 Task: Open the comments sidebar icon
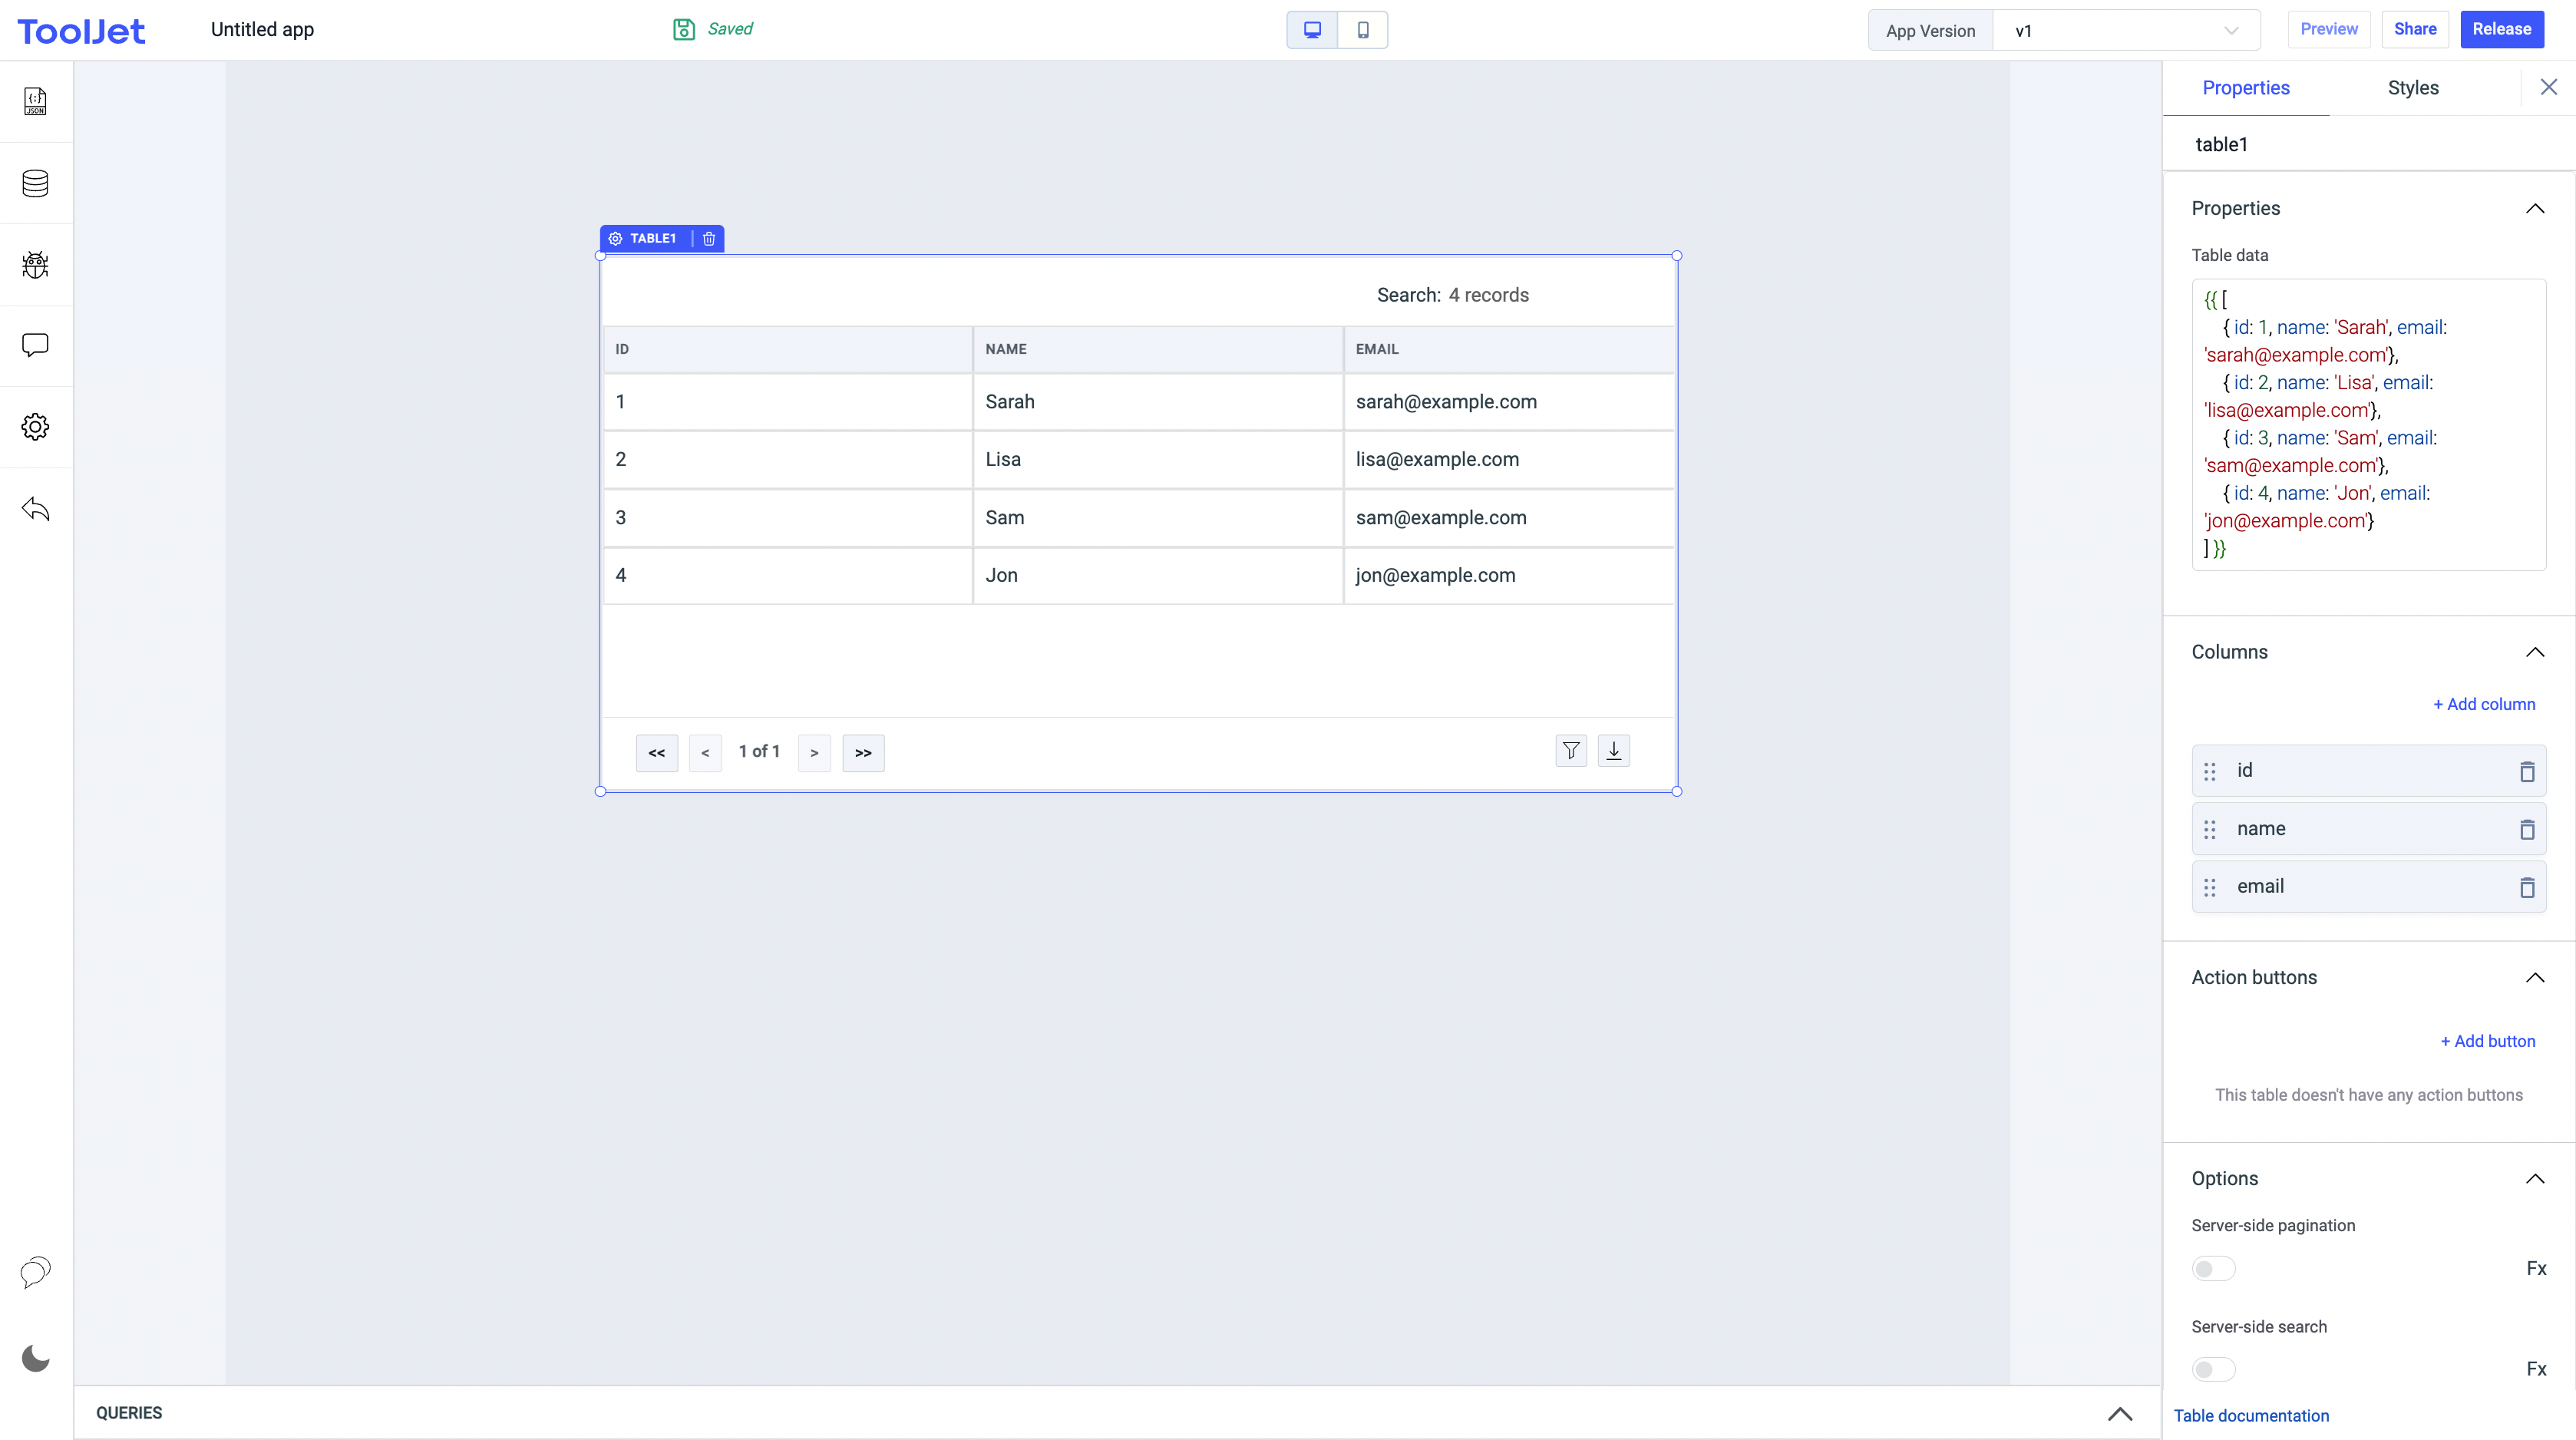tap(35, 345)
